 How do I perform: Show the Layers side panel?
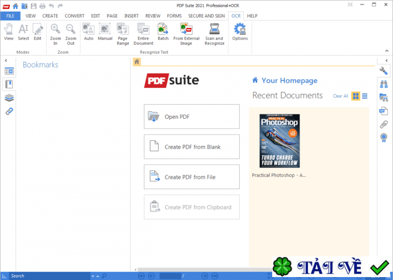pos(9,98)
